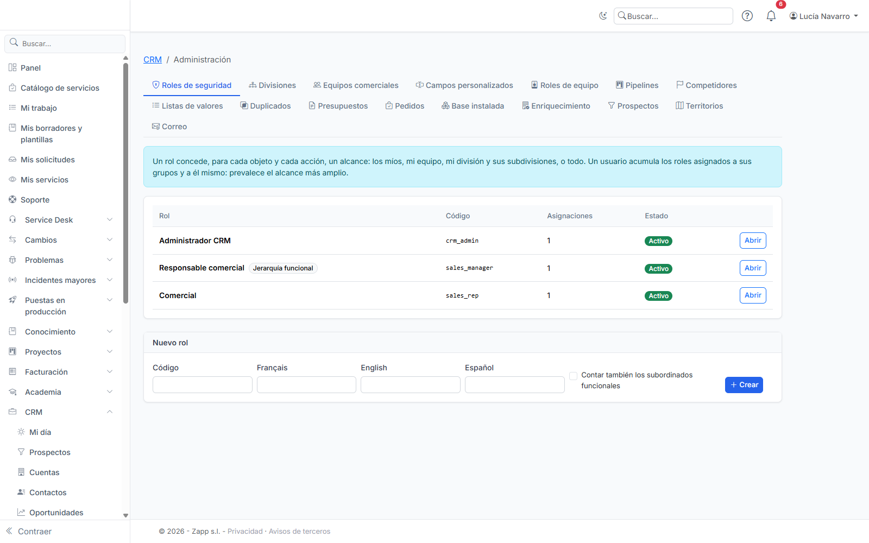Focus the Español name input field

point(515,385)
